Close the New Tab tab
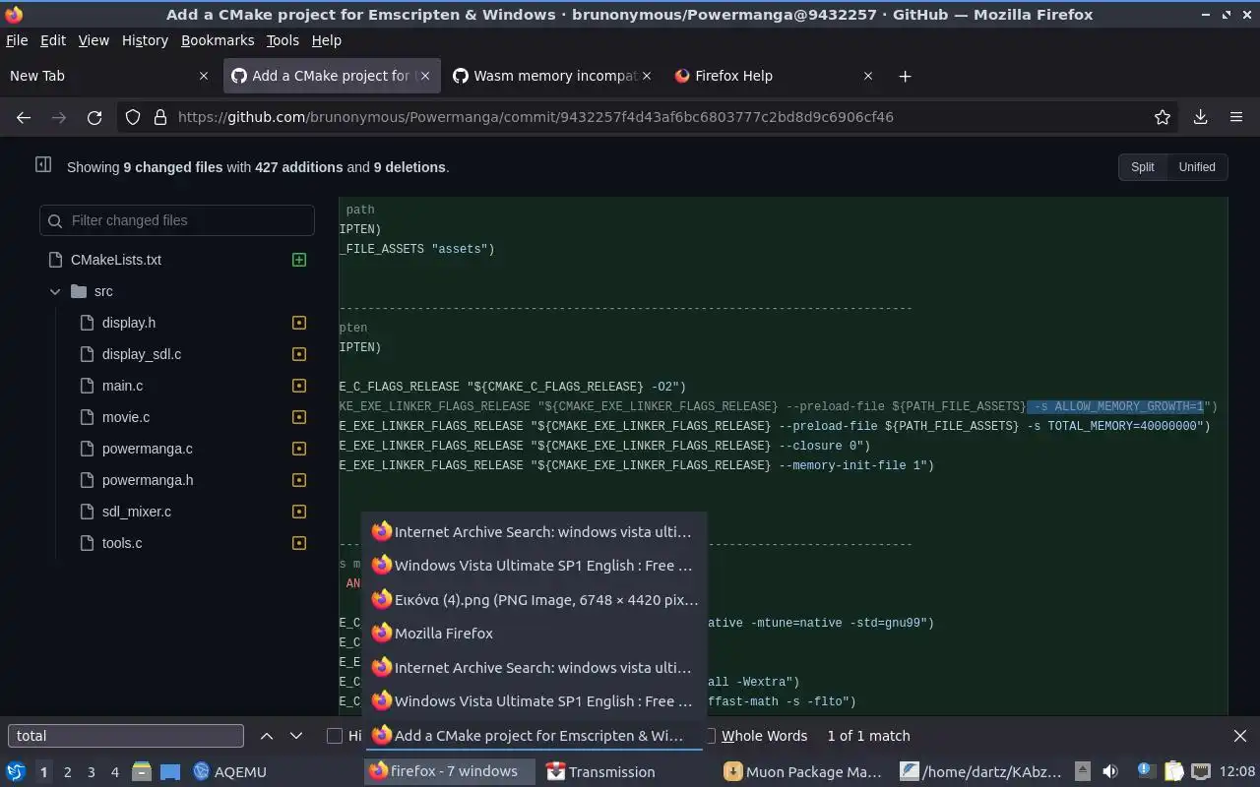Image resolution: width=1260 pixels, height=787 pixels. (x=204, y=76)
